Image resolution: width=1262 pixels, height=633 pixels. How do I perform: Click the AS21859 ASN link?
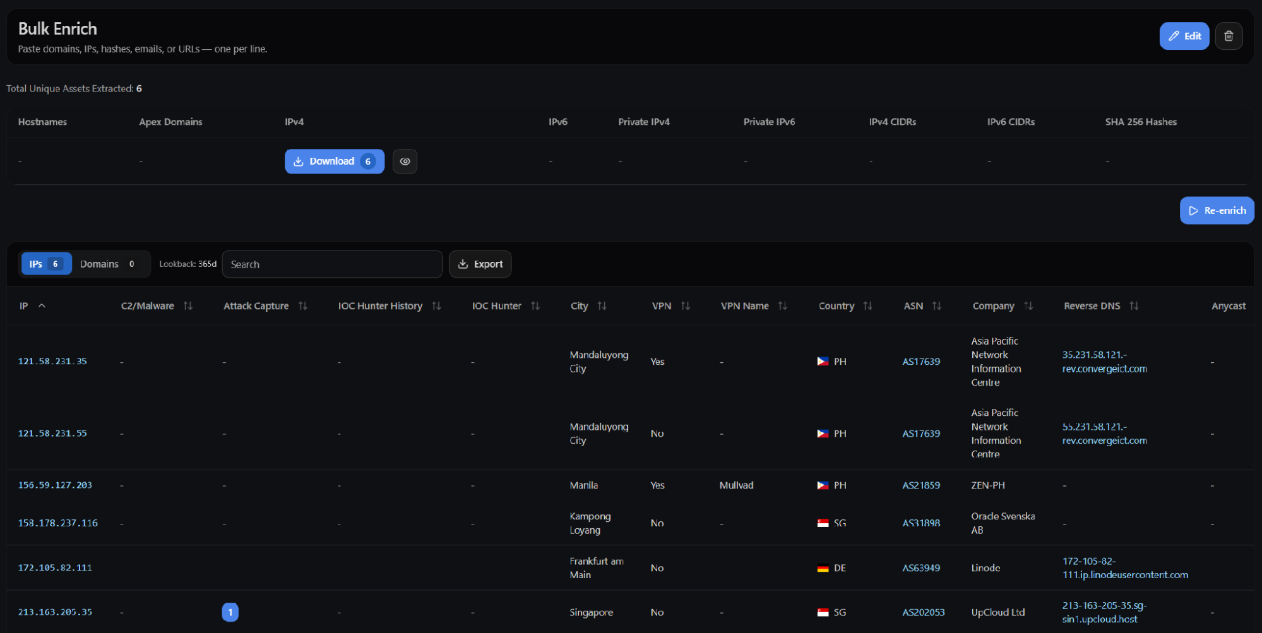pyautogui.click(x=921, y=485)
